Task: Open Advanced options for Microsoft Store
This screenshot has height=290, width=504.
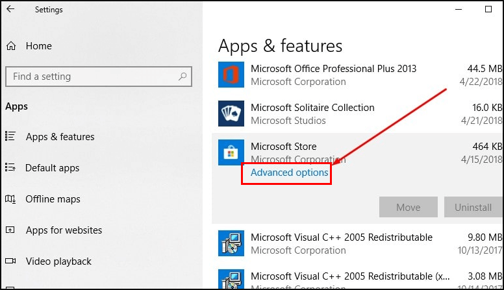Action: [x=289, y=173]
